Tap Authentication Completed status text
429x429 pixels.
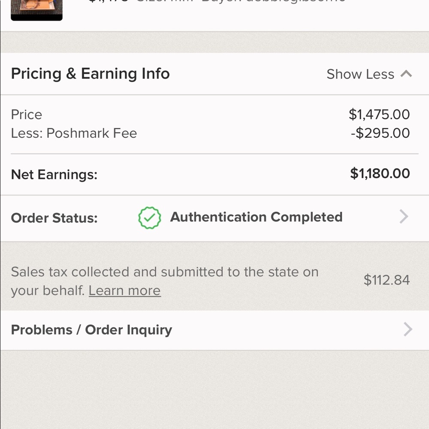(x=256, y=217)
